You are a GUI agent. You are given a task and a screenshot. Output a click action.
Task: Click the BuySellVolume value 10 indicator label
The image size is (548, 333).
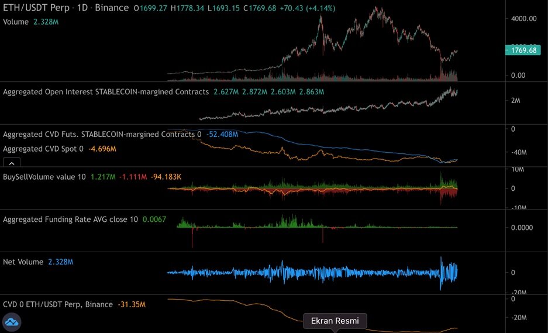(x=44, y=176)
